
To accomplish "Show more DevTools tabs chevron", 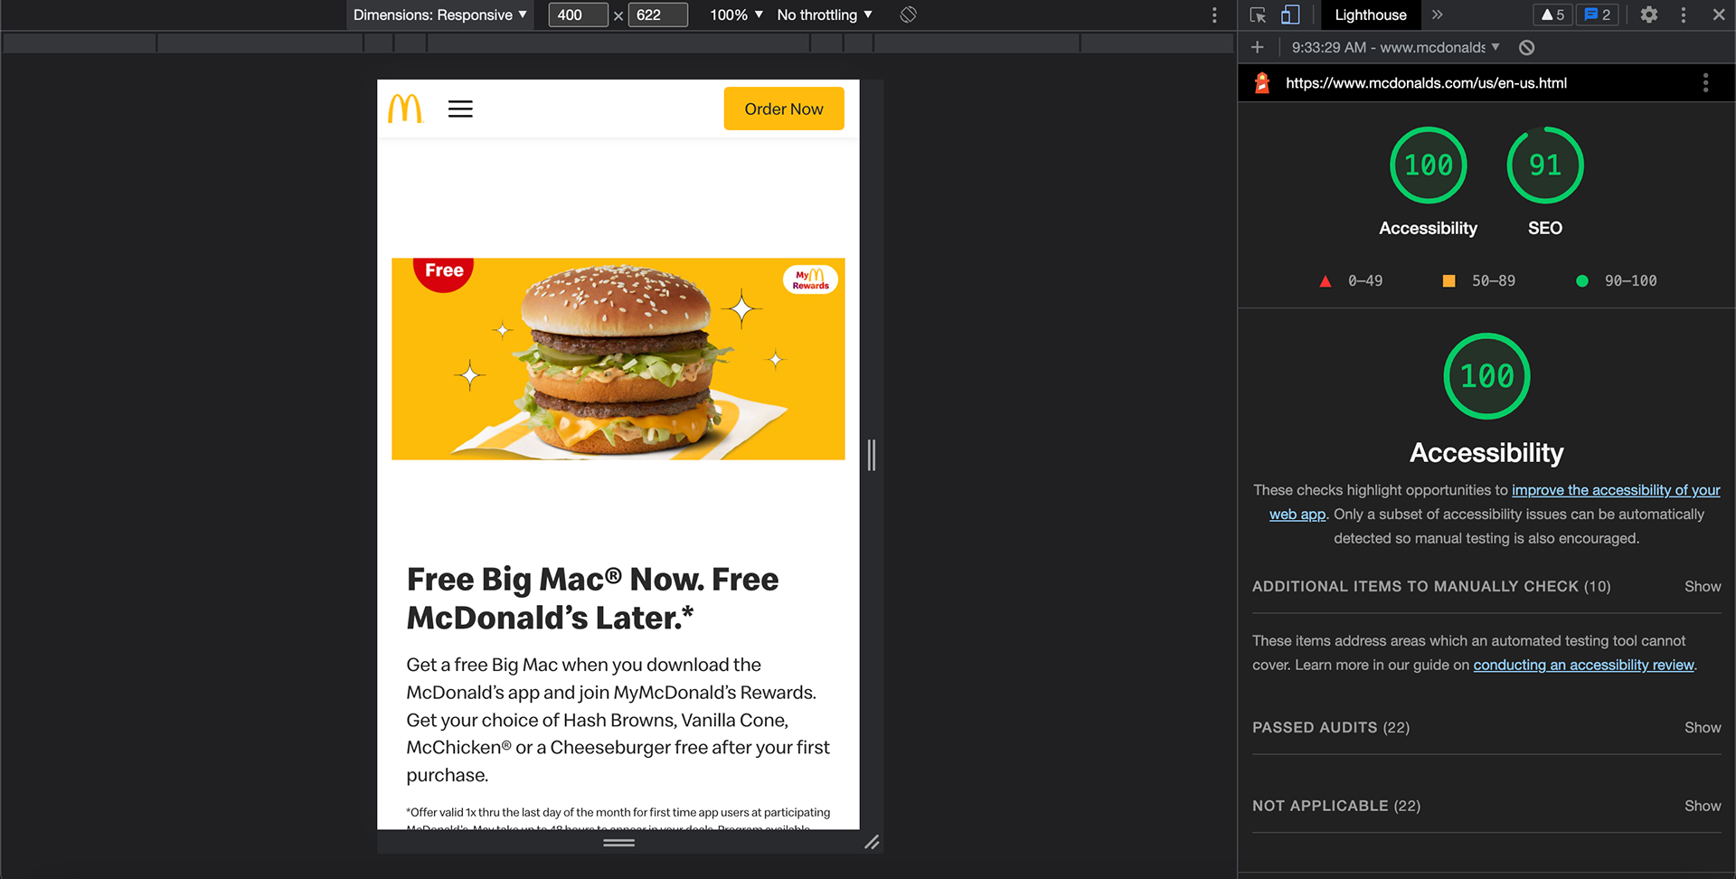I will click(1438, 14).
